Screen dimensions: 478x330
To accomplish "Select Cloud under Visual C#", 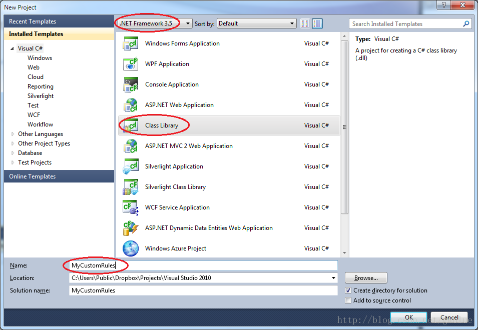I will click(x=36, y=77).
